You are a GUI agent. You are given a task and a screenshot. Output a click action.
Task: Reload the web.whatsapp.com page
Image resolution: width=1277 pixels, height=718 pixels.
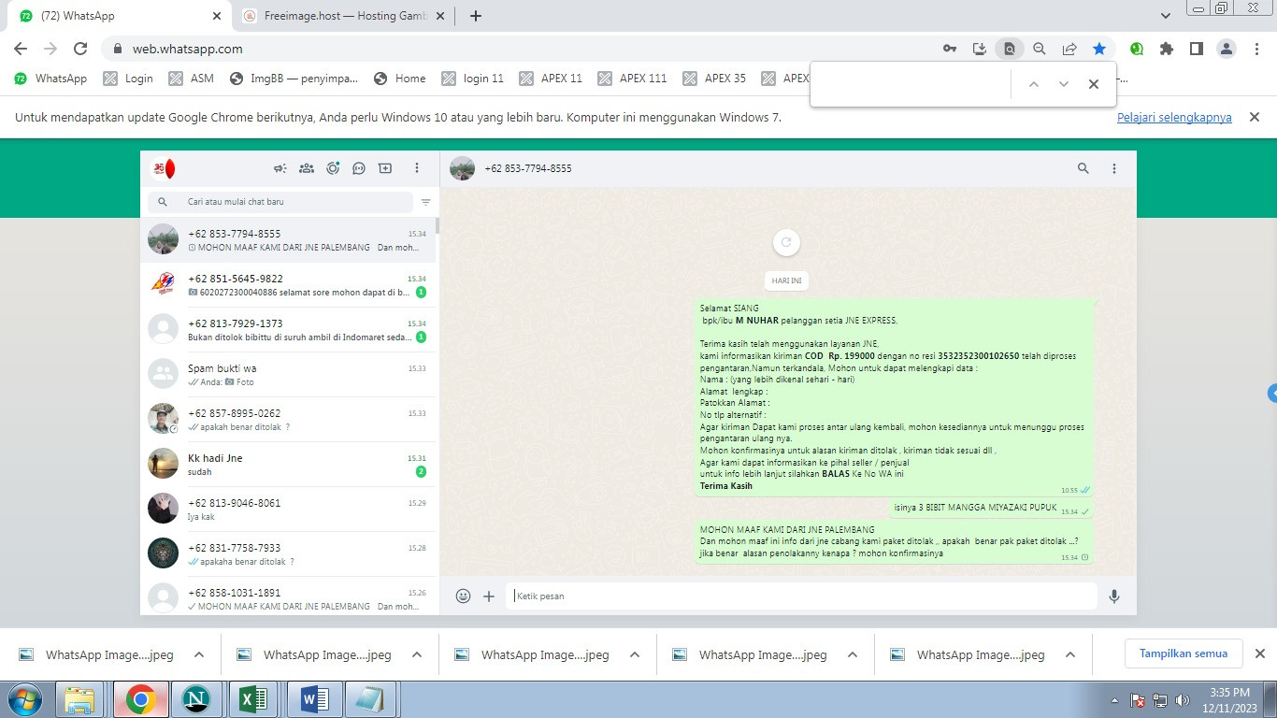coord(80,49)
